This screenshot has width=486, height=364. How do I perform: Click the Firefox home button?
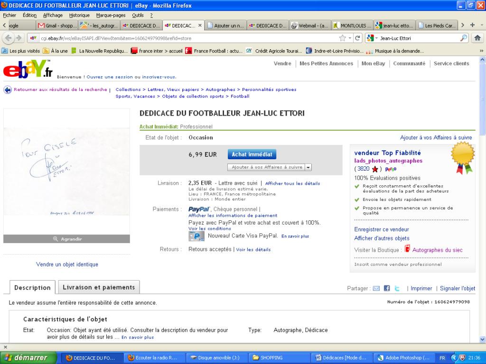477,38
